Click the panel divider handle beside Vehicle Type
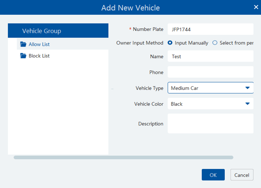This screenshot has width=261, height=188. [112, 89]
